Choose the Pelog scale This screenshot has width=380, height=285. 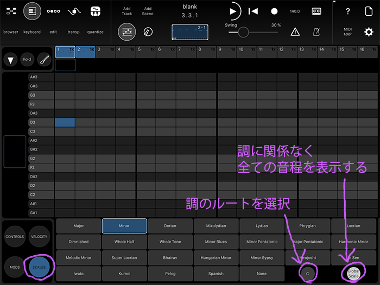tap(170, 274)
